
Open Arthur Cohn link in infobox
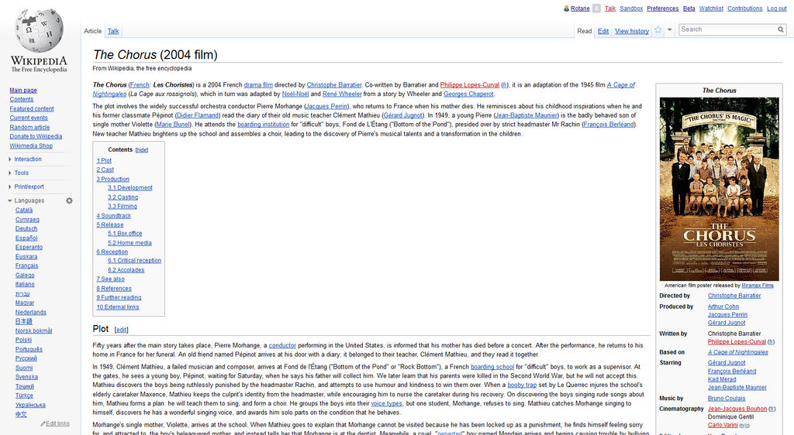pyautogui.click(x=723, y=307)
